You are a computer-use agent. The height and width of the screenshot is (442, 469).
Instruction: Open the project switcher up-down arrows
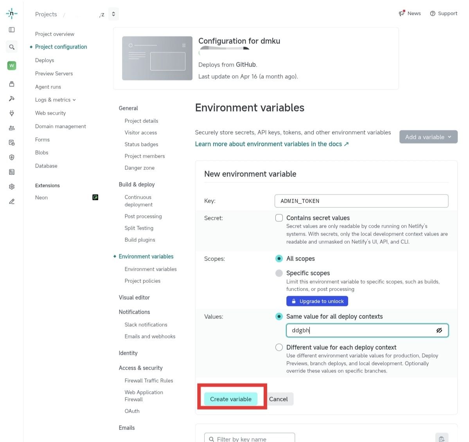click(x=113, y=14)
